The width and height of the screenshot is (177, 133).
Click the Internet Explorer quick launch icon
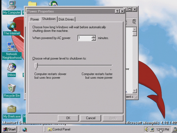(x=25, y=129)
